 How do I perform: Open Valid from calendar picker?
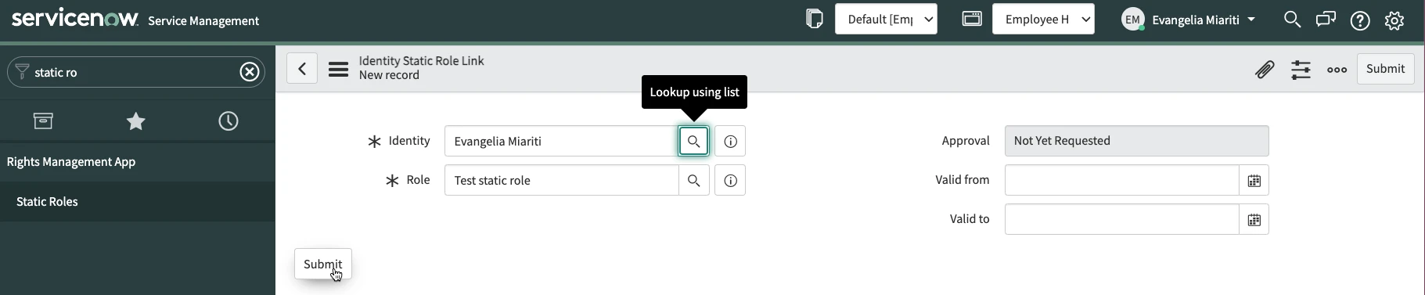[x=1254, y=181]
